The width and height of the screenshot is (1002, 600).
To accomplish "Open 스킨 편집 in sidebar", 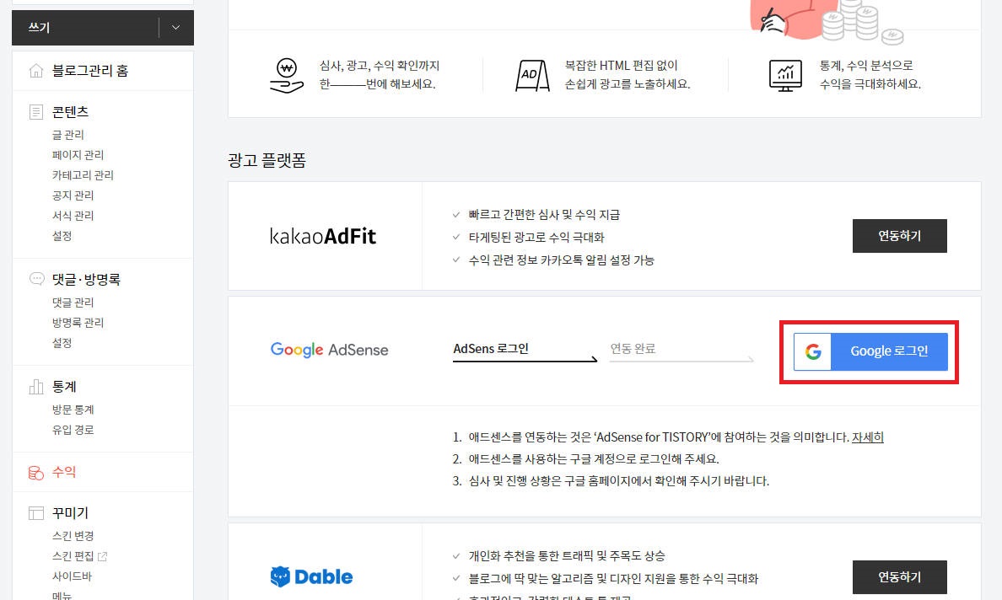I will pos(73,556).
